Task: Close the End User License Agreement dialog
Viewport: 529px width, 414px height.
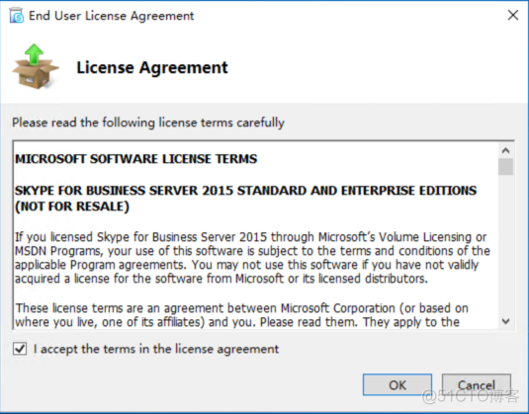Action: (513, 15)
